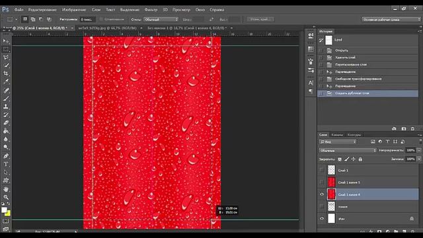Select the Move tool in the toolbox

coord(6,41)
